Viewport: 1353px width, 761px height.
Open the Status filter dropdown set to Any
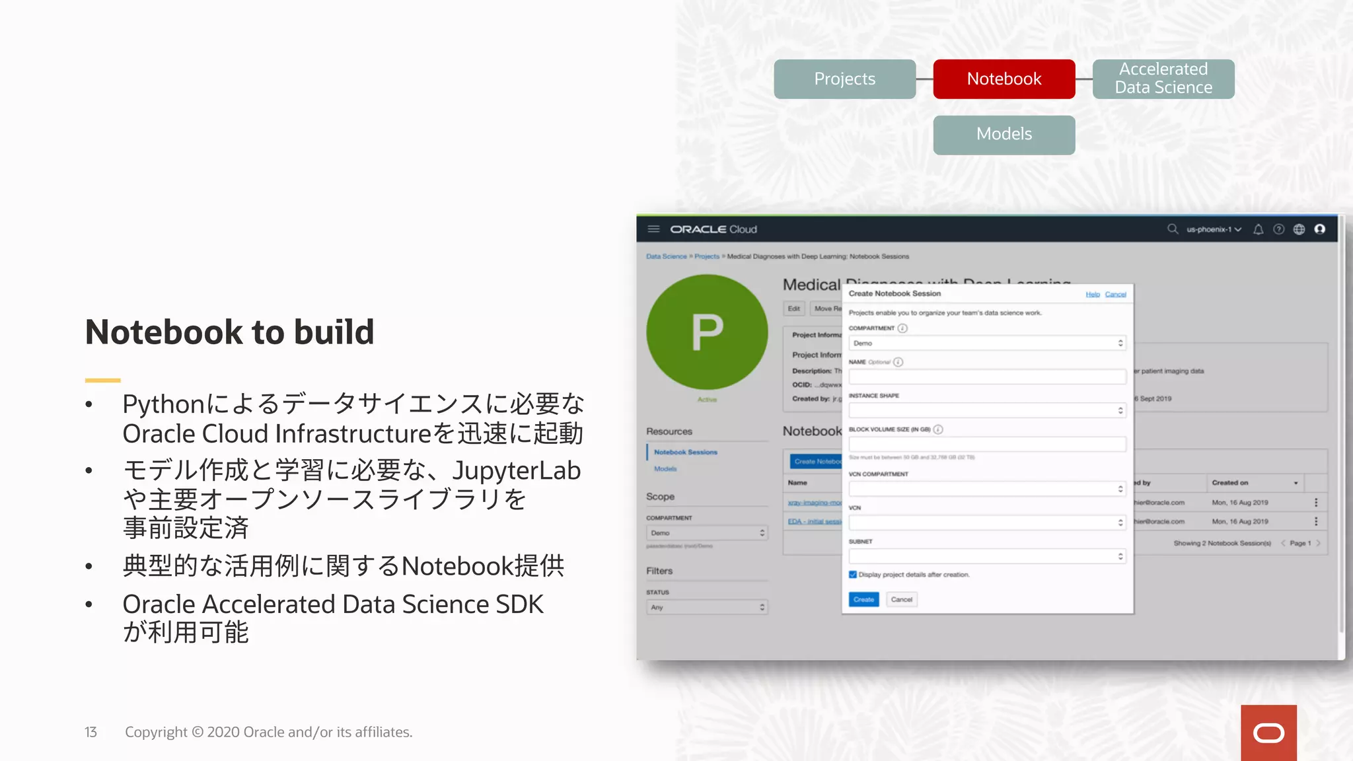[707, 607]
